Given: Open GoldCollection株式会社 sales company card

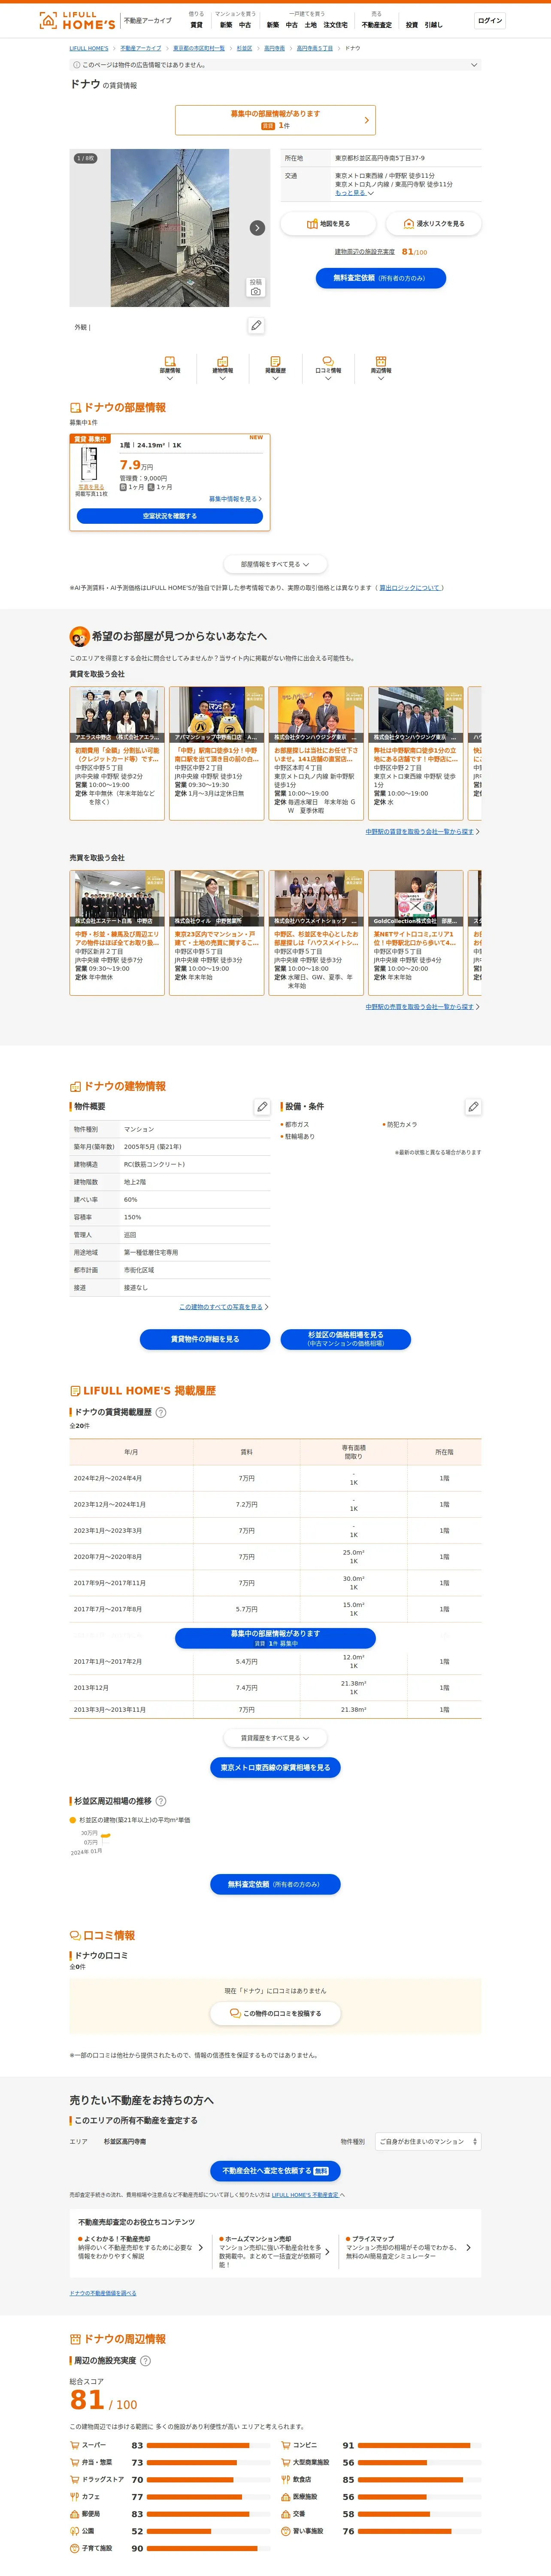Looking at the screenshot, I should tap(415, 932).
